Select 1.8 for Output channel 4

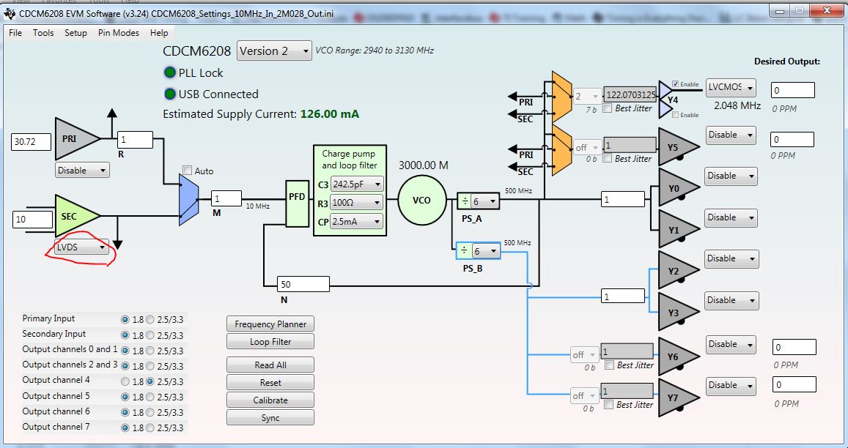125,381
